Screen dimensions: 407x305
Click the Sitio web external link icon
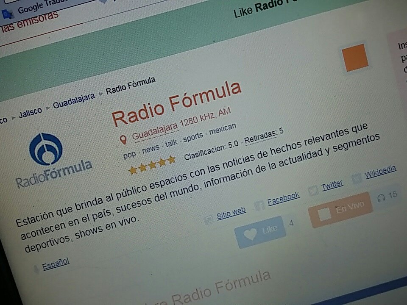[x=209, y=220]
